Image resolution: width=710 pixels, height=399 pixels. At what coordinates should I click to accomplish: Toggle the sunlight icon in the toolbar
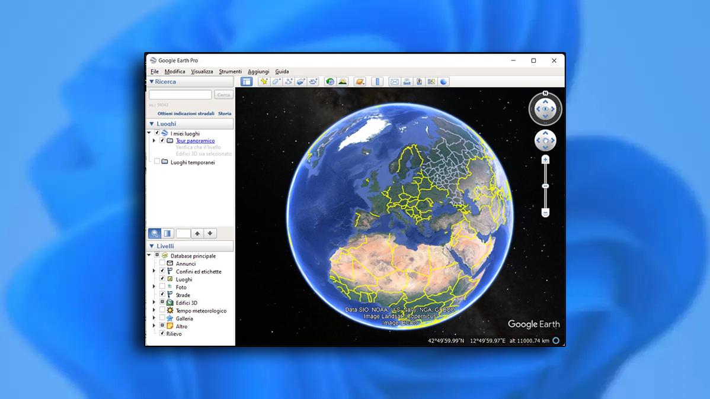343,82
